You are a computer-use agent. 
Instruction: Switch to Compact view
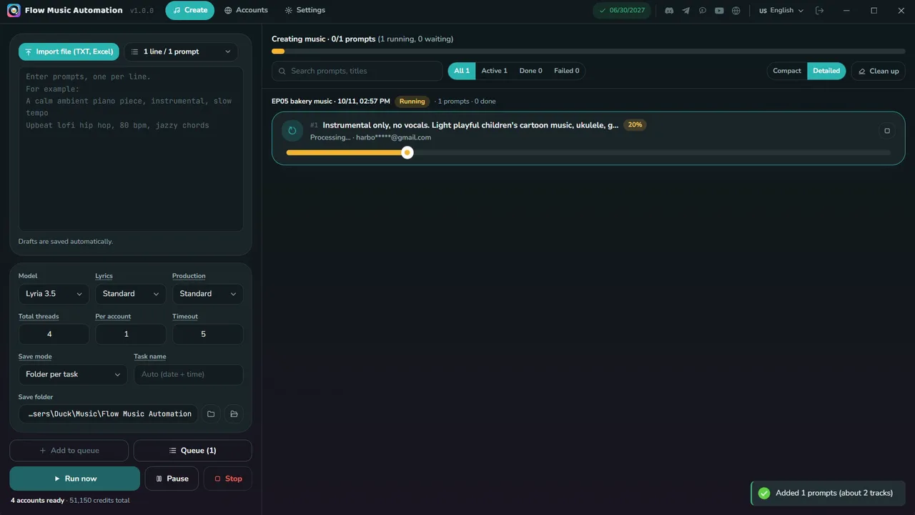787,71
